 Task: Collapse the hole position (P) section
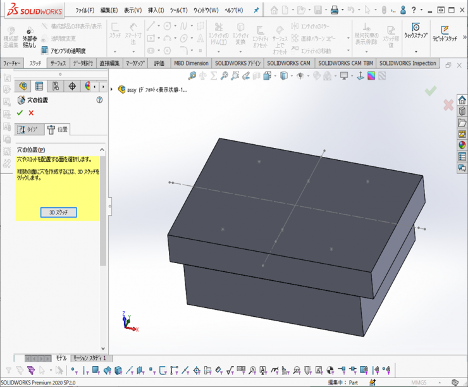click(x=102, y=150)
